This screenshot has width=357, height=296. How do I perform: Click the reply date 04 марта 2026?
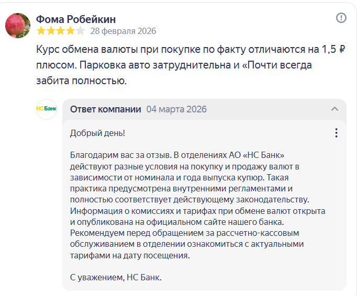tap(176, 109)
